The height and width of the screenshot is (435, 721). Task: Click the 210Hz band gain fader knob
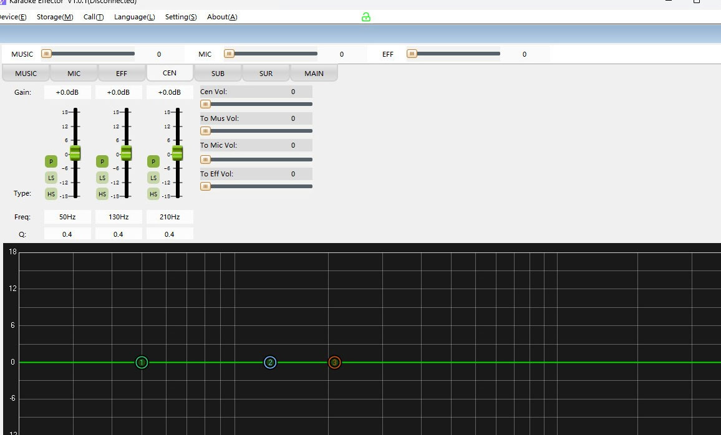[x=178, y=153]
